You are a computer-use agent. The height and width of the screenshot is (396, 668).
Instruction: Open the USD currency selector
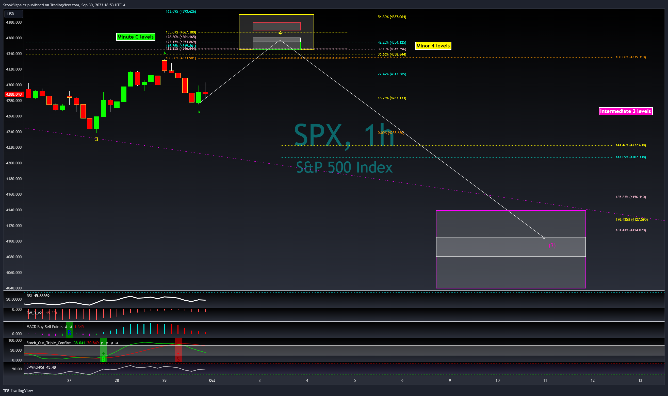click(x=14, y=14)
